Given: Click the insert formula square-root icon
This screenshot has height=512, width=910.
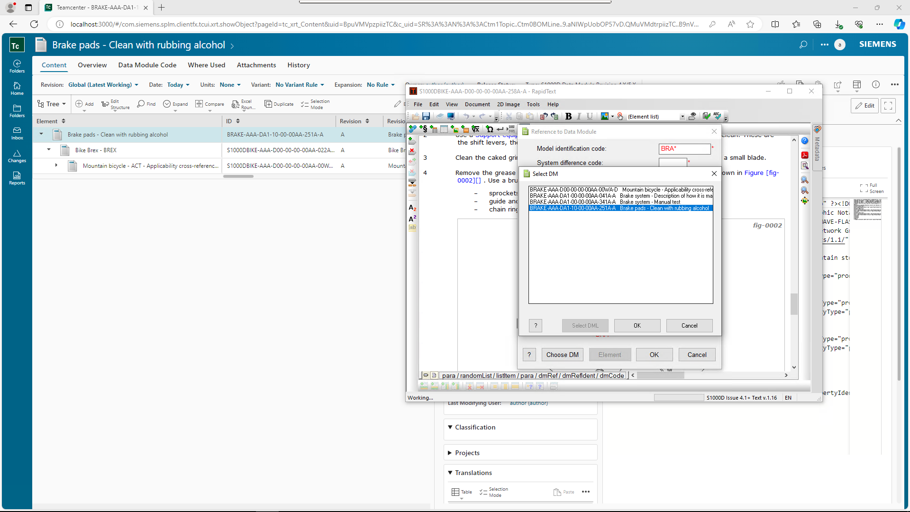Looking at the screenshot, I should coord(475,129).
